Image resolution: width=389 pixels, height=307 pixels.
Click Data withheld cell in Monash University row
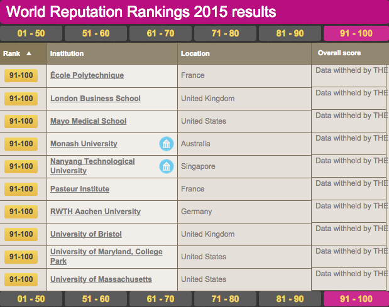[x=349, y=144]
